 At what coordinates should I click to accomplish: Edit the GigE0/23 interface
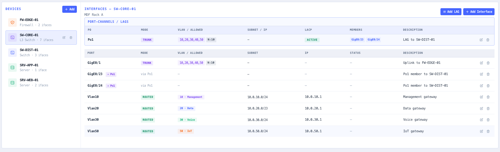coord(481,74)
